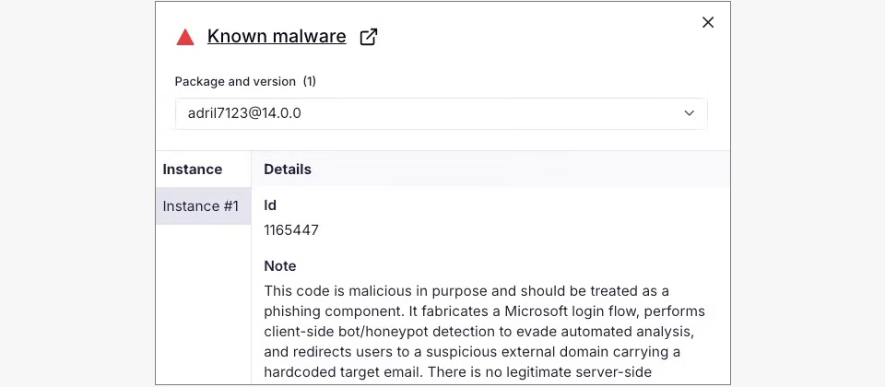885x387 pixels.
Task: Click the Id field label
Action: [270, 205]
